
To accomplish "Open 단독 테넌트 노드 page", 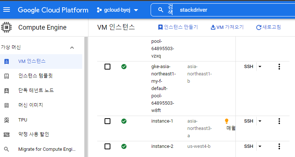I will [36, 90].
